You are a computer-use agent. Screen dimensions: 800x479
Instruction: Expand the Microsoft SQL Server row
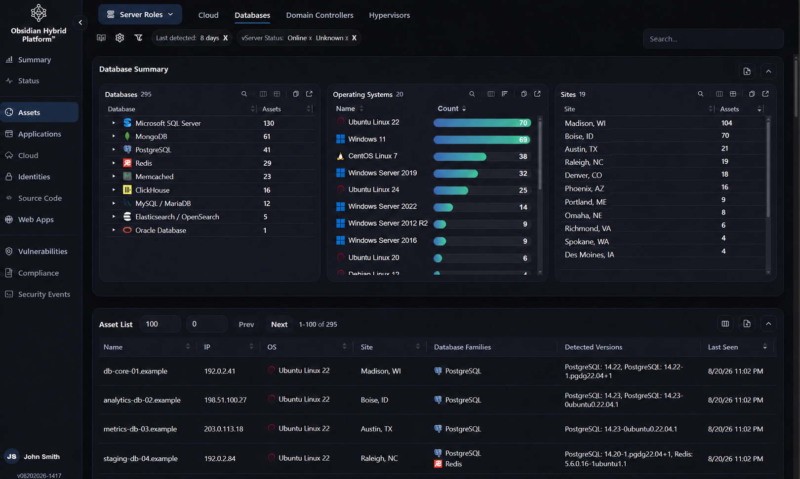click(114, 123)
